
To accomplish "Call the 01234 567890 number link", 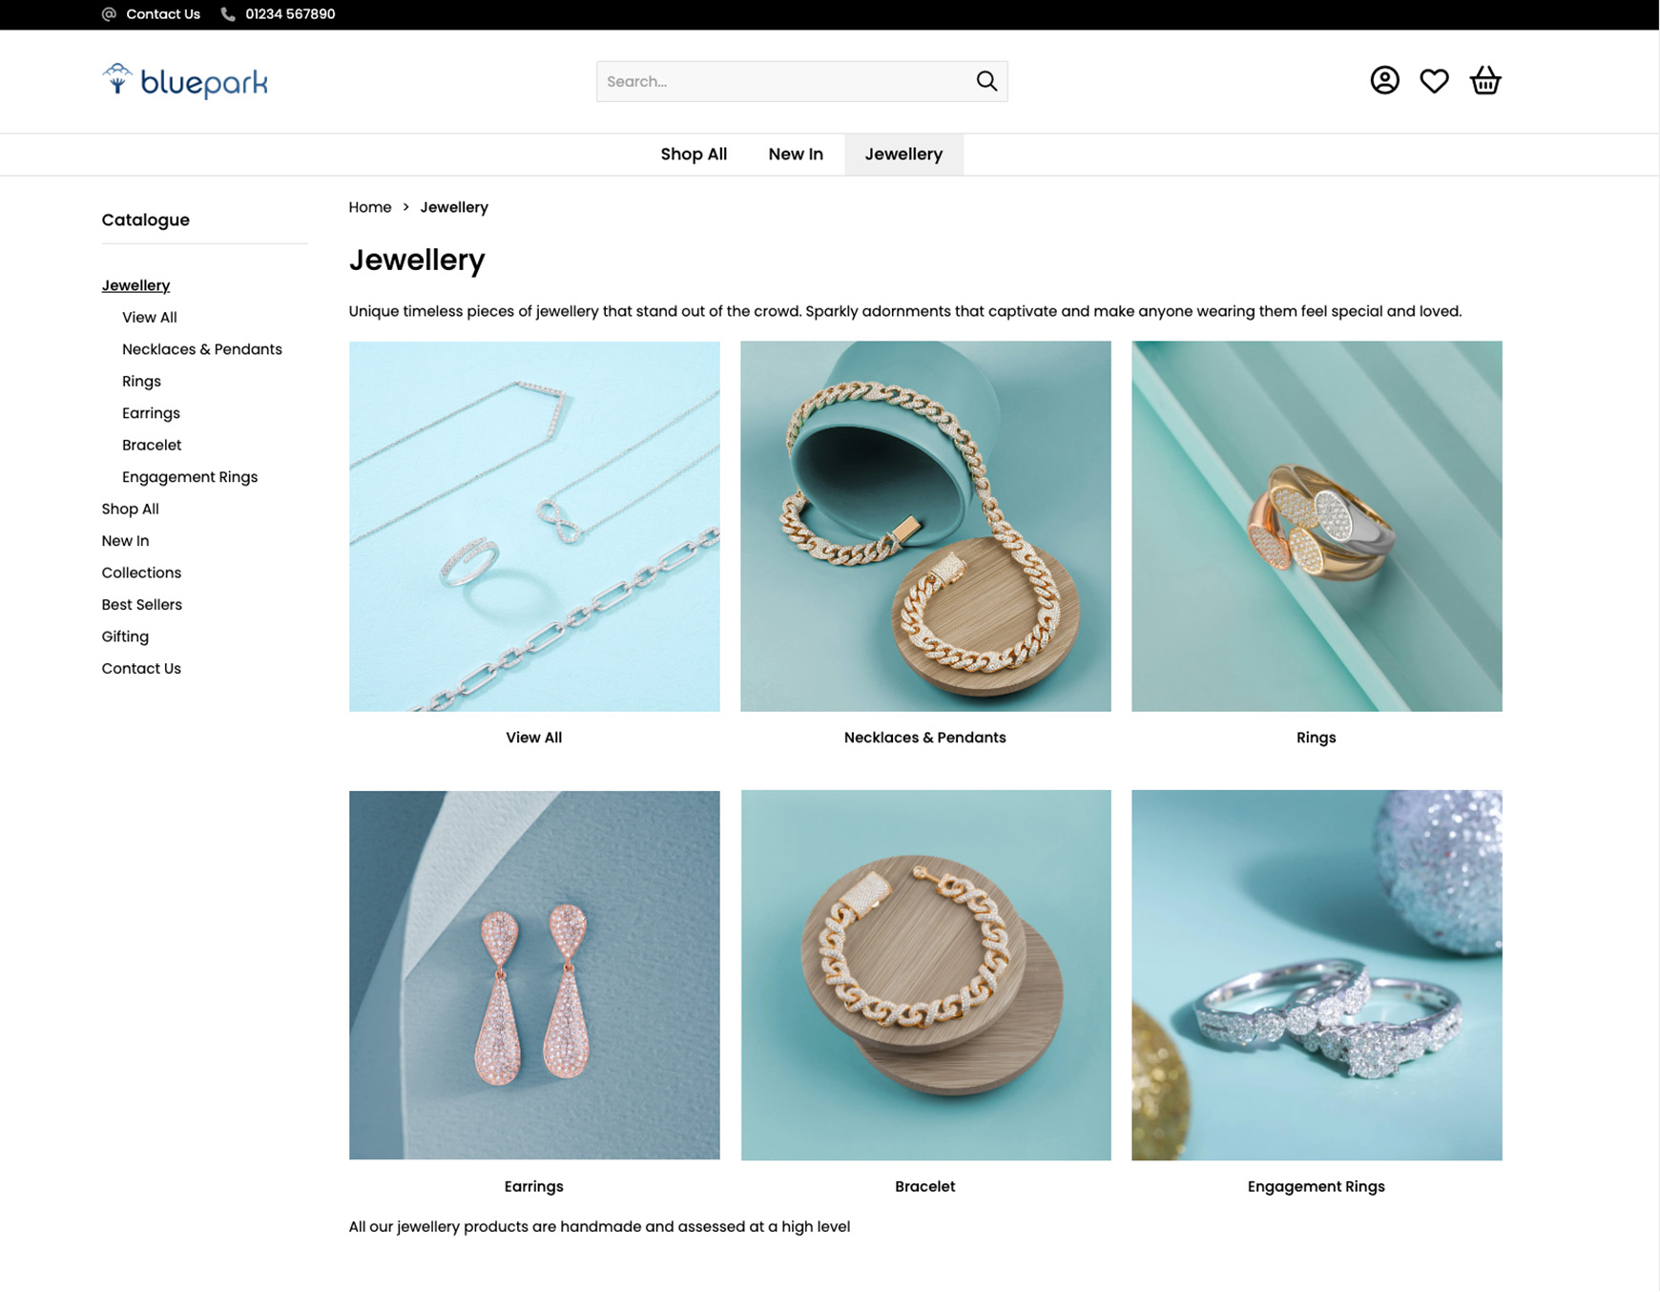I will coord(290,14).
